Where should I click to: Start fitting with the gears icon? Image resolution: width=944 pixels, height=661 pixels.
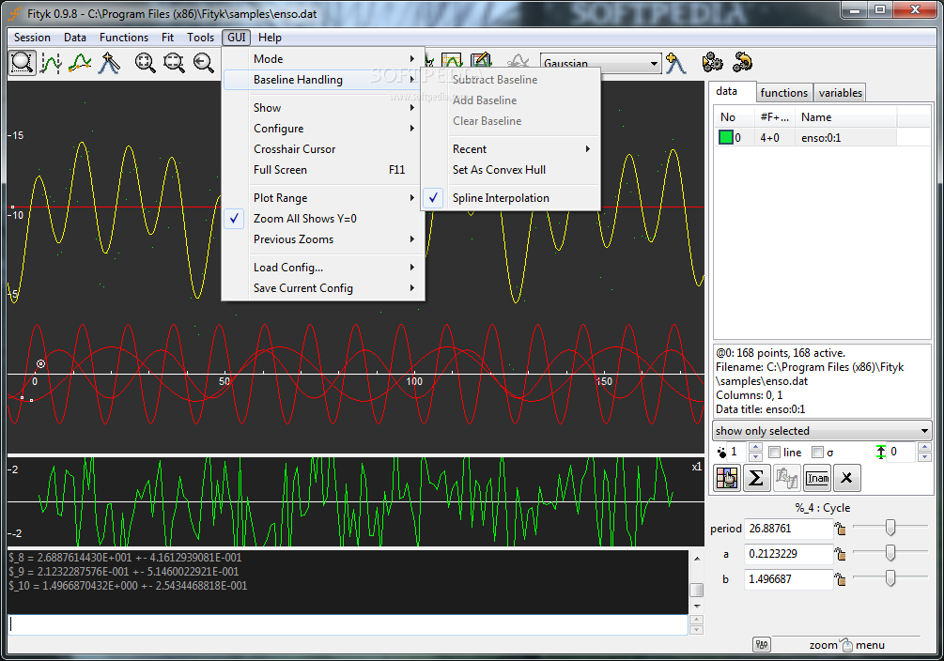pyautogui.click(x=712, y=62)
